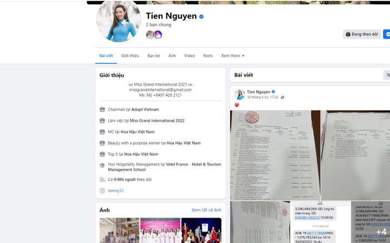390x243 pixels.
Task: Click the first mutual friend avatar
Action: point(150,34)
